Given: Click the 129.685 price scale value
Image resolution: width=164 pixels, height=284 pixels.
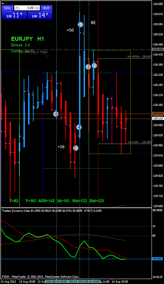Looking at the screenshot, I should tap(158, 206).
